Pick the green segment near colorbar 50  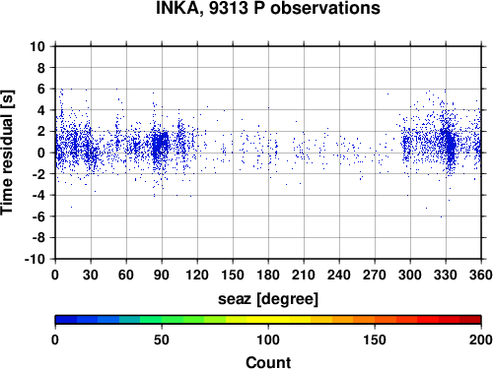[162, 320]
